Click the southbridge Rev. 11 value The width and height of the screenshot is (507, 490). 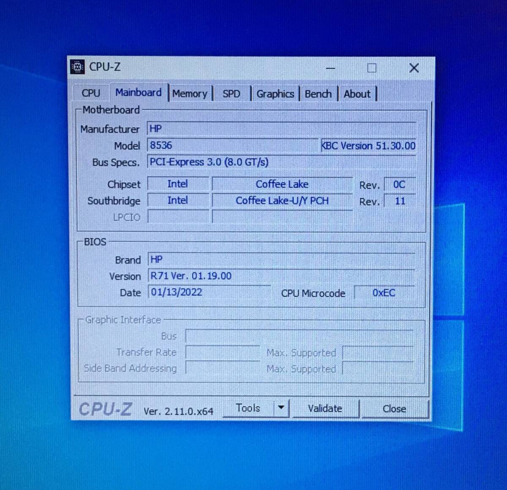(x=400, y=201)
